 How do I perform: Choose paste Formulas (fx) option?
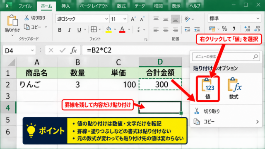click(x=234, y=89)
